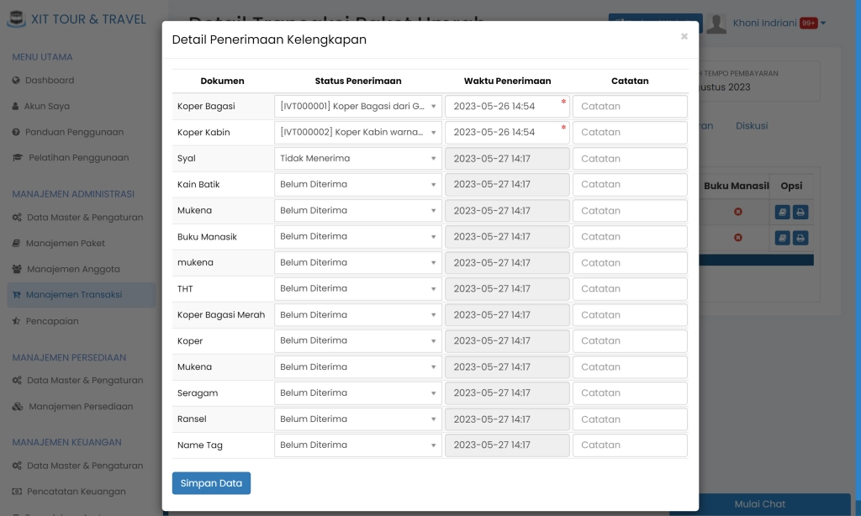Click the Pencapaian star icon
The width and height of the screenshot is (861, 516).
(17, 320)
